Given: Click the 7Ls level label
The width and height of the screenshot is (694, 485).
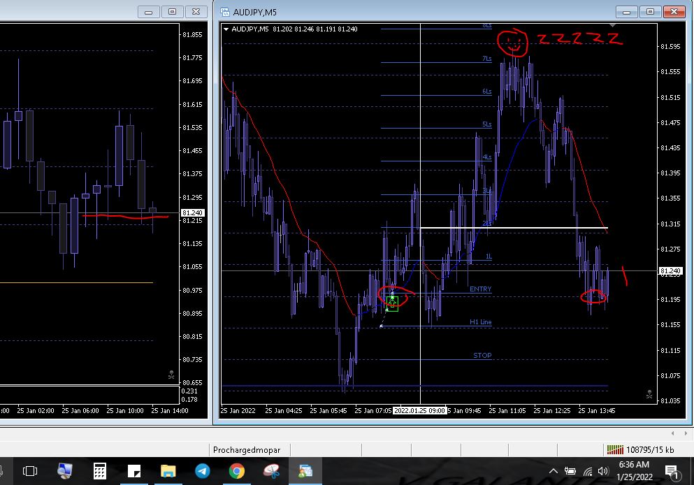Looking at the screenshot, I should (x=487, y=59).
